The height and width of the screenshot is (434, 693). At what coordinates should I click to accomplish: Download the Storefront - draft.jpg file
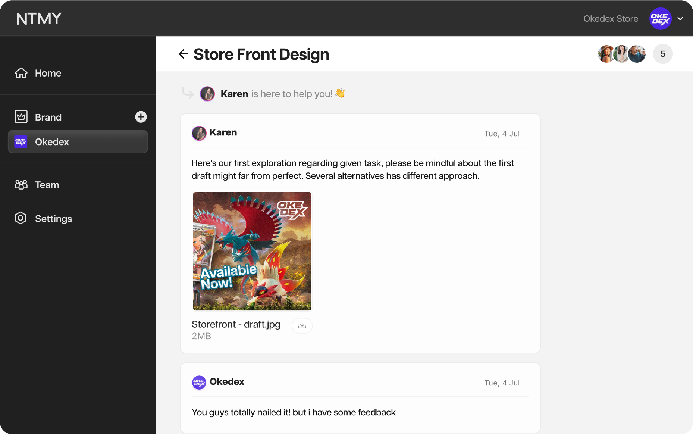click(x=302, y=325)
